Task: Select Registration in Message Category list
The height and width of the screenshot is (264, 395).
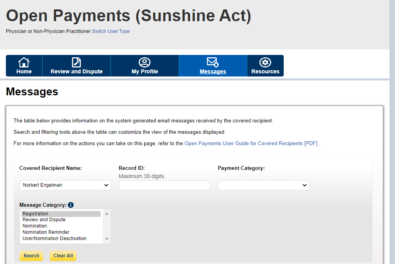Action: point(36,214)
